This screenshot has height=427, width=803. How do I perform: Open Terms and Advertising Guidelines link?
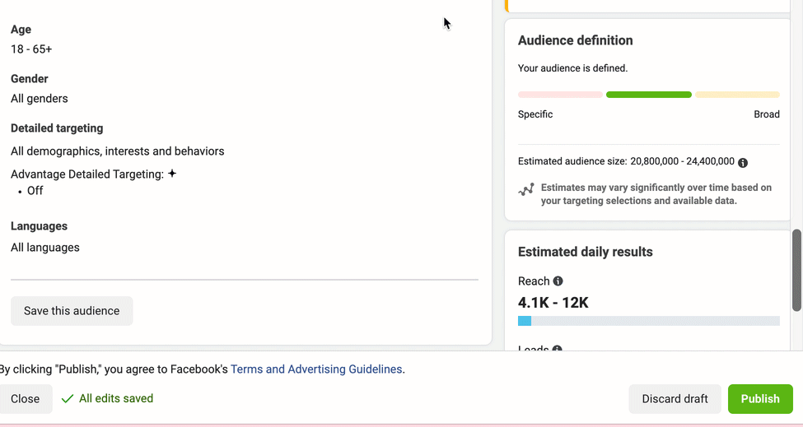click(x=316, y=369)
